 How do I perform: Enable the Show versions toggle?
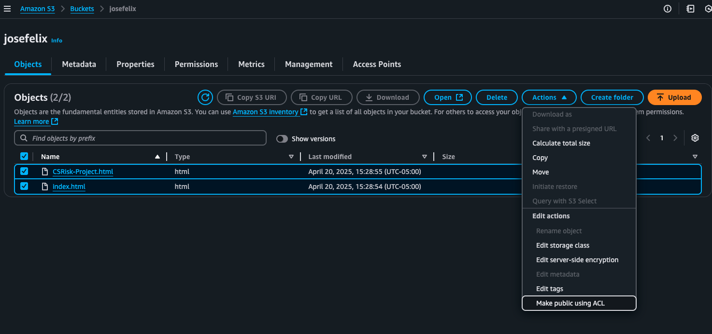pos(282,139)
